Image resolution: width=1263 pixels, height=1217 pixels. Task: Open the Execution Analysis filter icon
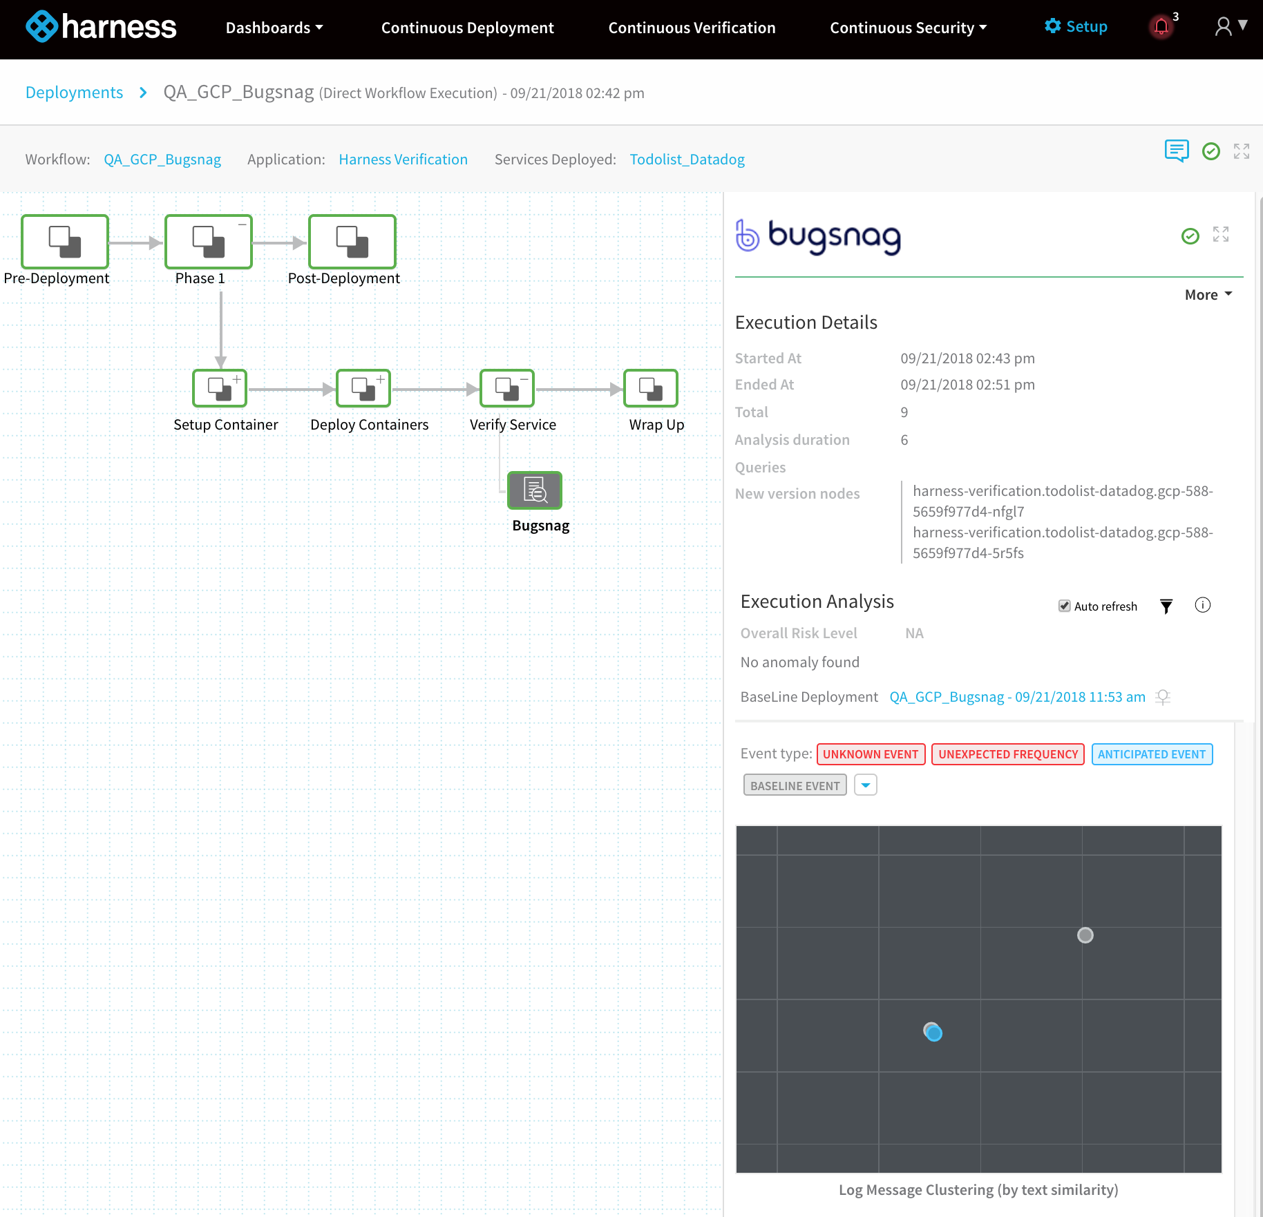1166,606
